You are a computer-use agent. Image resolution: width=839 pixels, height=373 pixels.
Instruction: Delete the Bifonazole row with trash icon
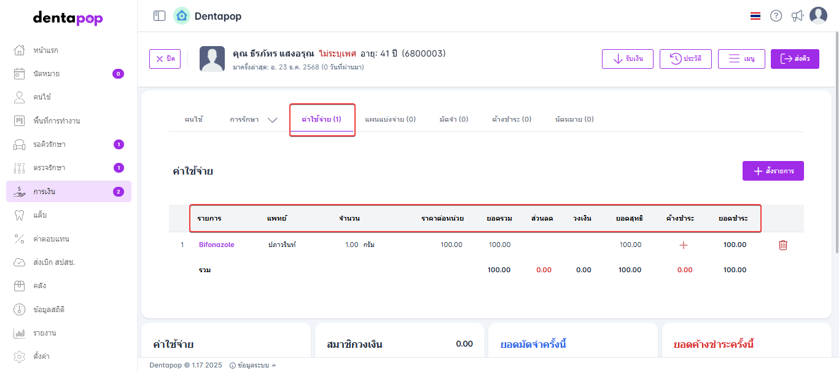(x=783, y=245)
